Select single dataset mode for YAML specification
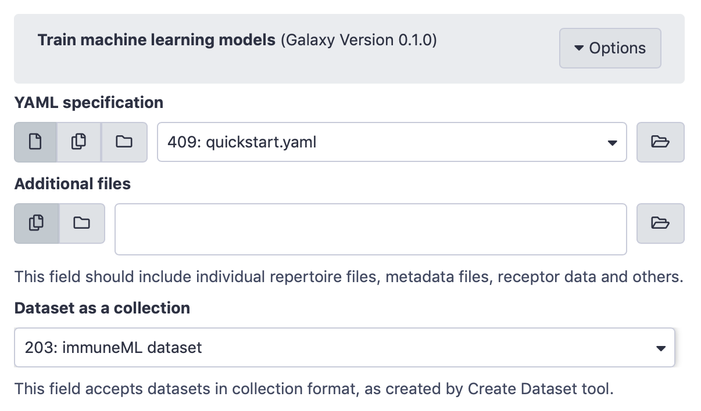Image resolution: width=701 pixels, height=411 pixels. coord(35,142)
